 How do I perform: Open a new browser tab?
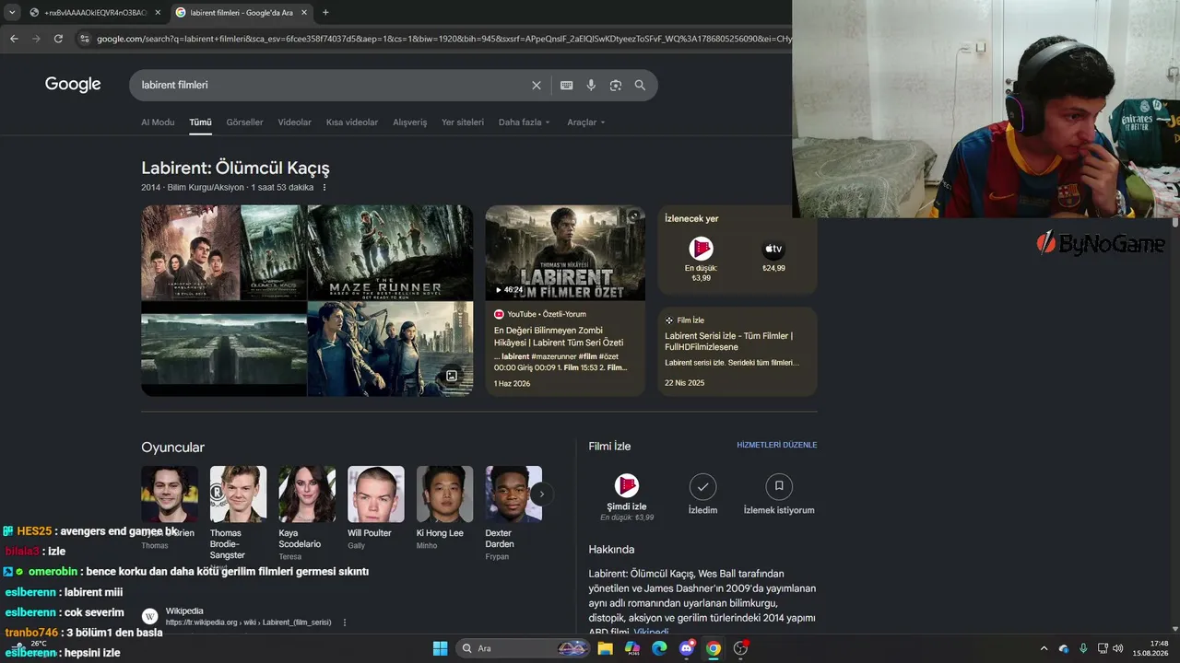(325, 12)
